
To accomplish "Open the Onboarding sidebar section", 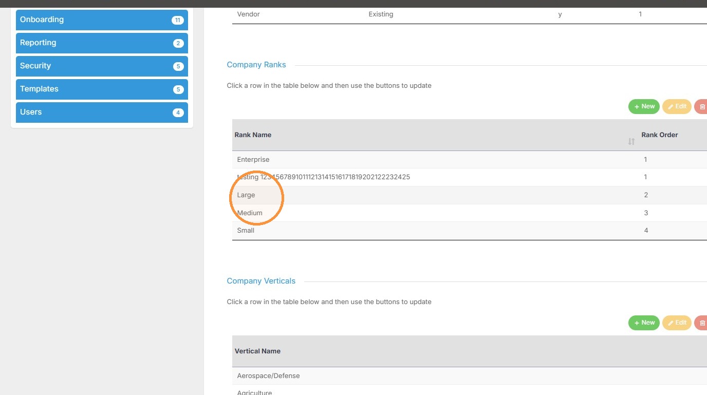I will (102, 20).
